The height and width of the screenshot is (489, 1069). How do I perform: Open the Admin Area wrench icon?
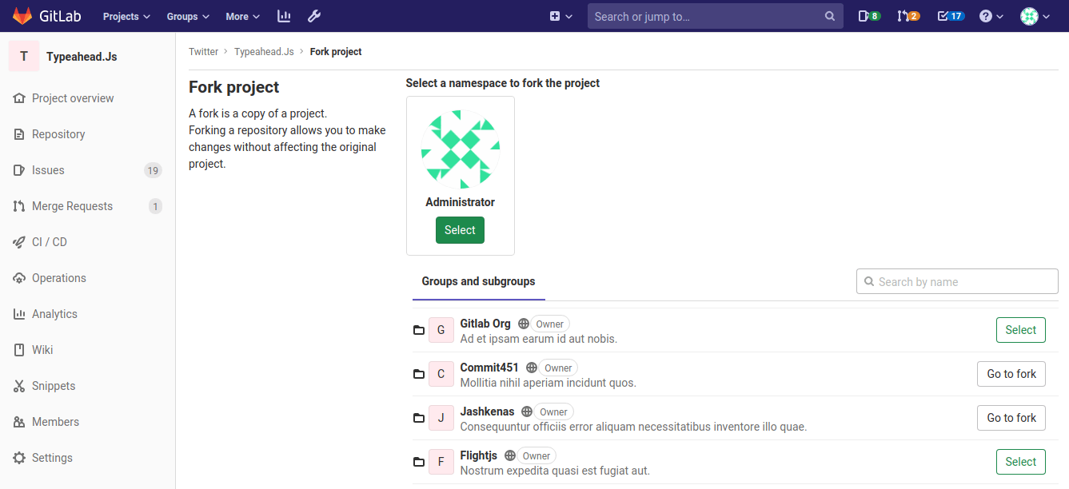tap(314, 16)
